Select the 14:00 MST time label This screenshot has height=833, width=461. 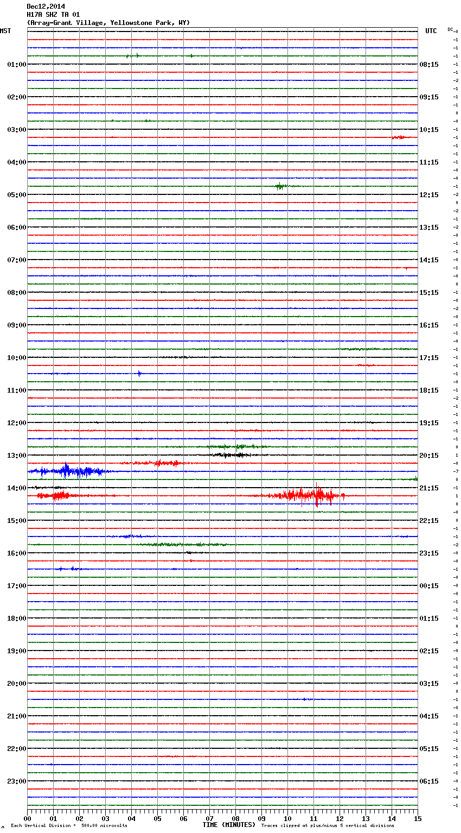[x=16, y=488]
